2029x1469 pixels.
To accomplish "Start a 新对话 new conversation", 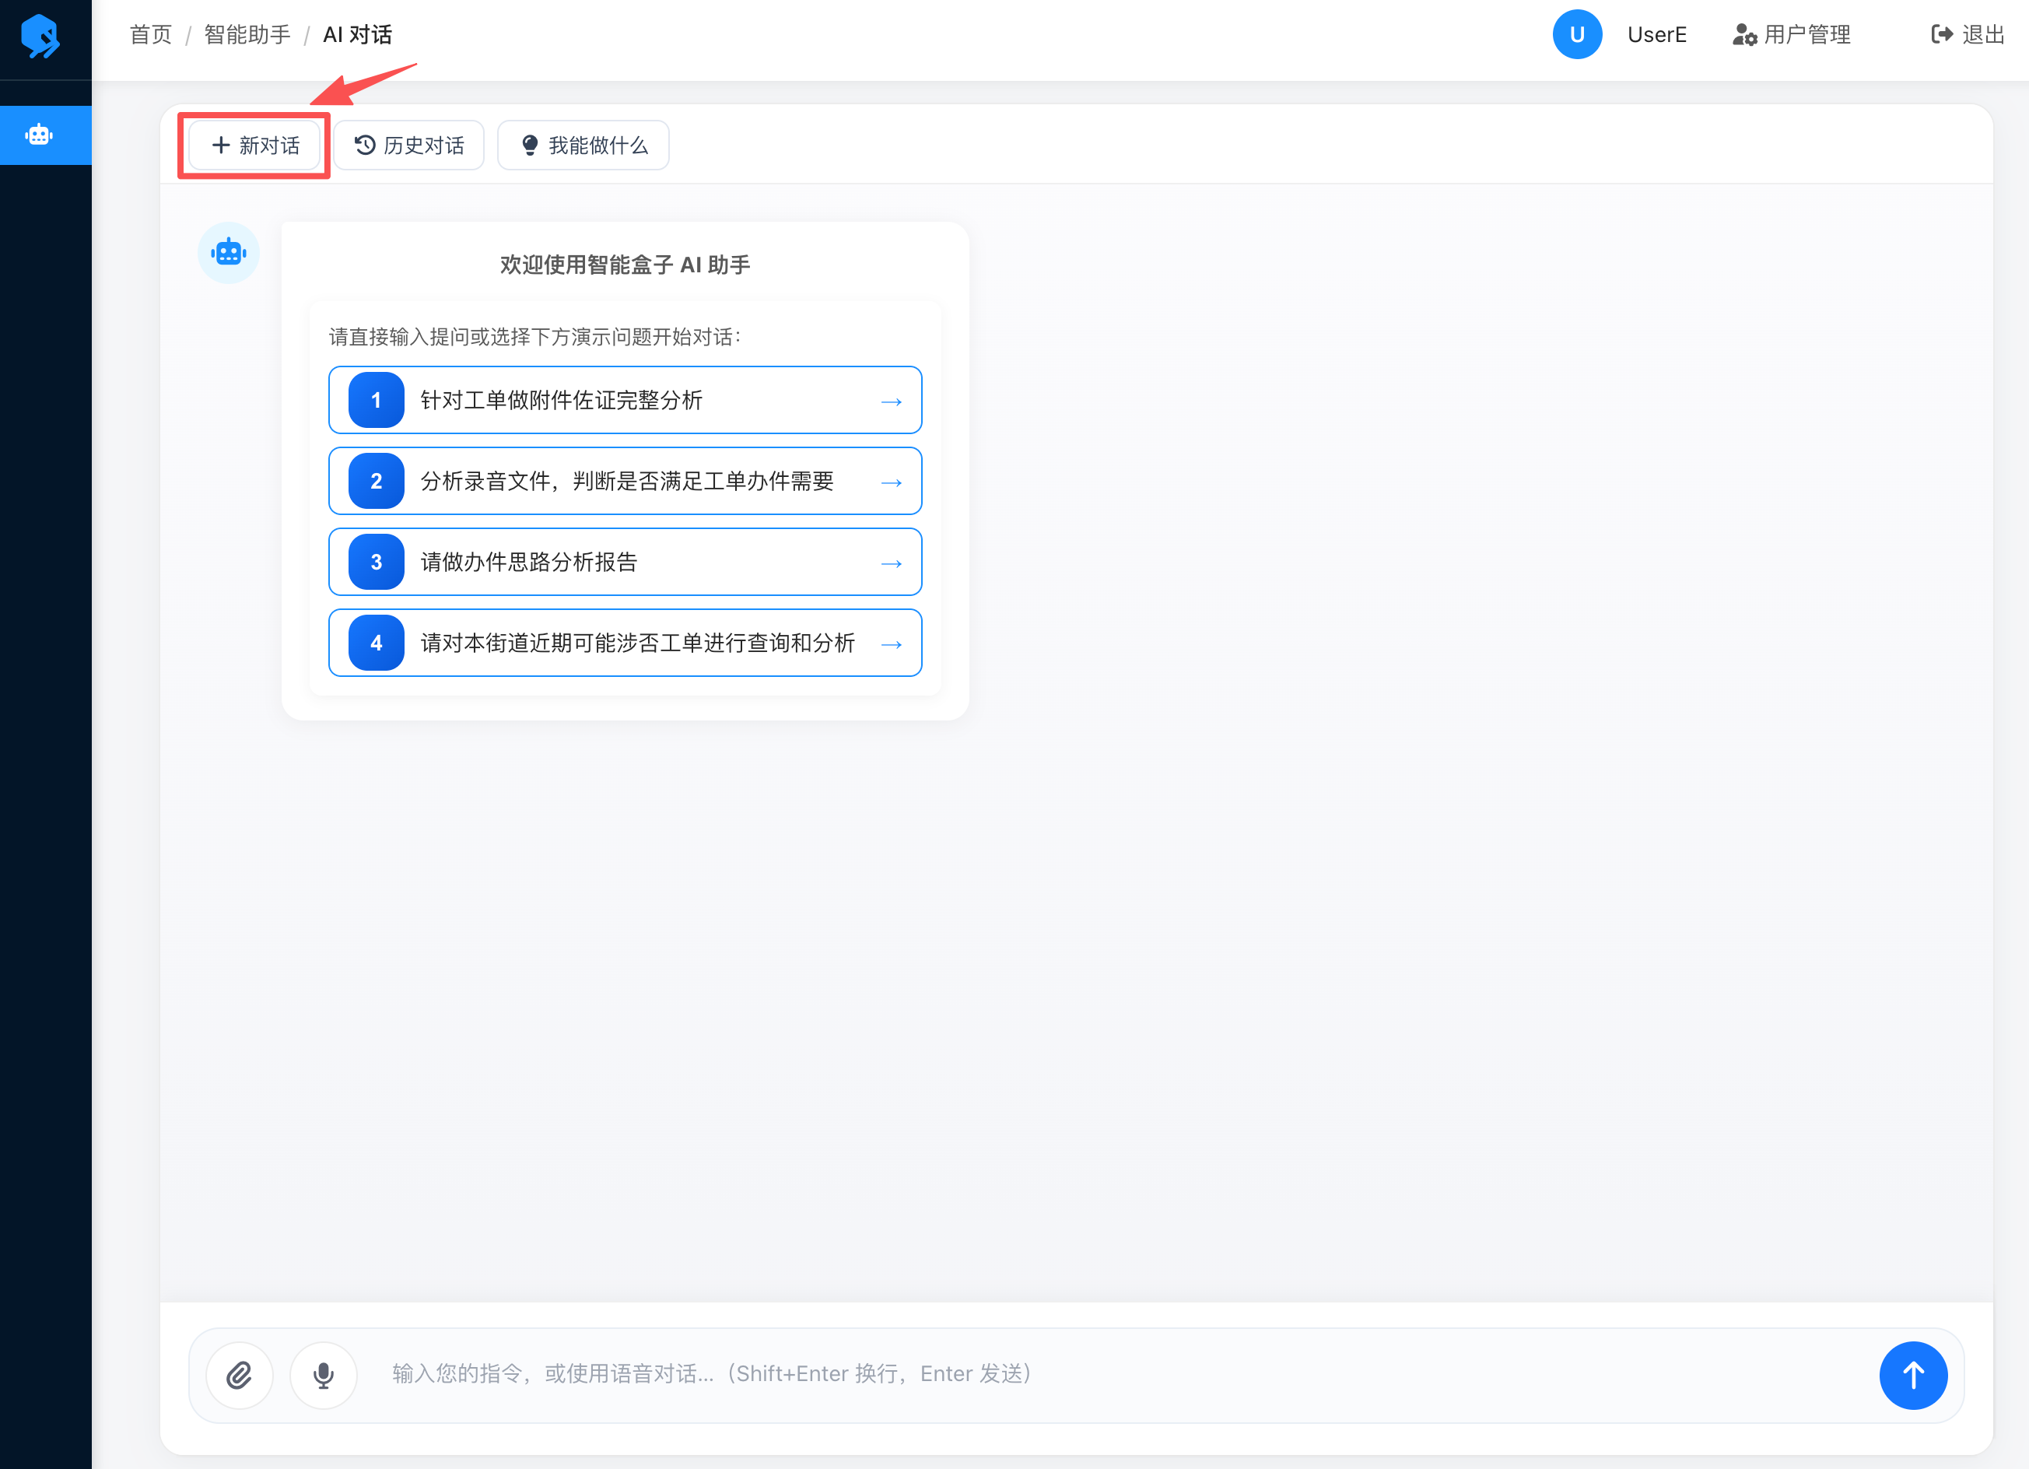I will 255,145.
